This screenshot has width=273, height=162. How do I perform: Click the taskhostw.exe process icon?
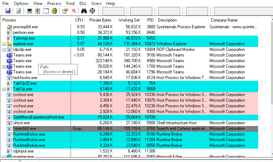[10, 78]
